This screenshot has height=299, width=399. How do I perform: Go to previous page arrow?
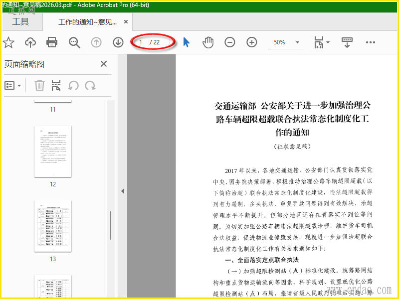(x=96, y=42)
